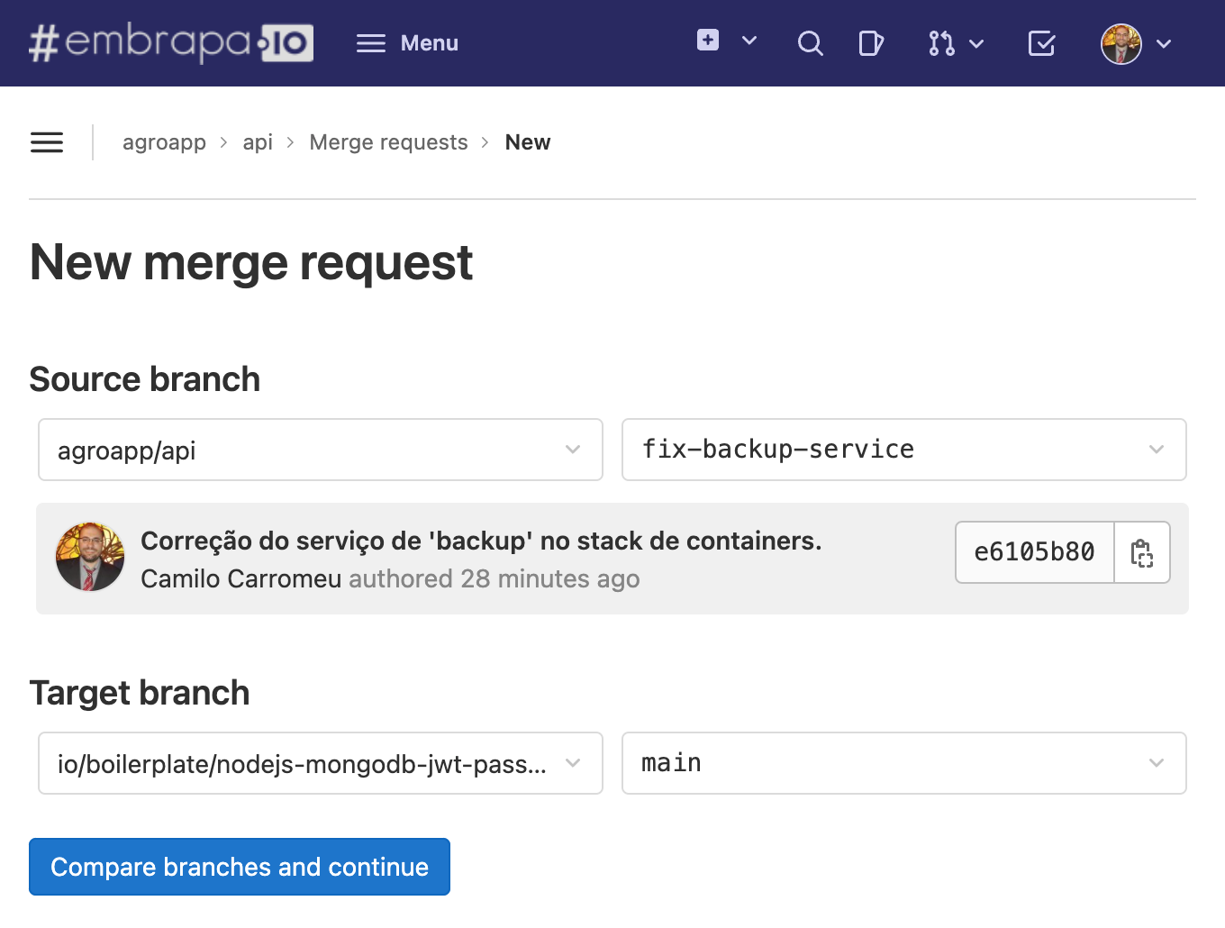Copy commit SHA with the clipboard icon

coord(1142,552)
